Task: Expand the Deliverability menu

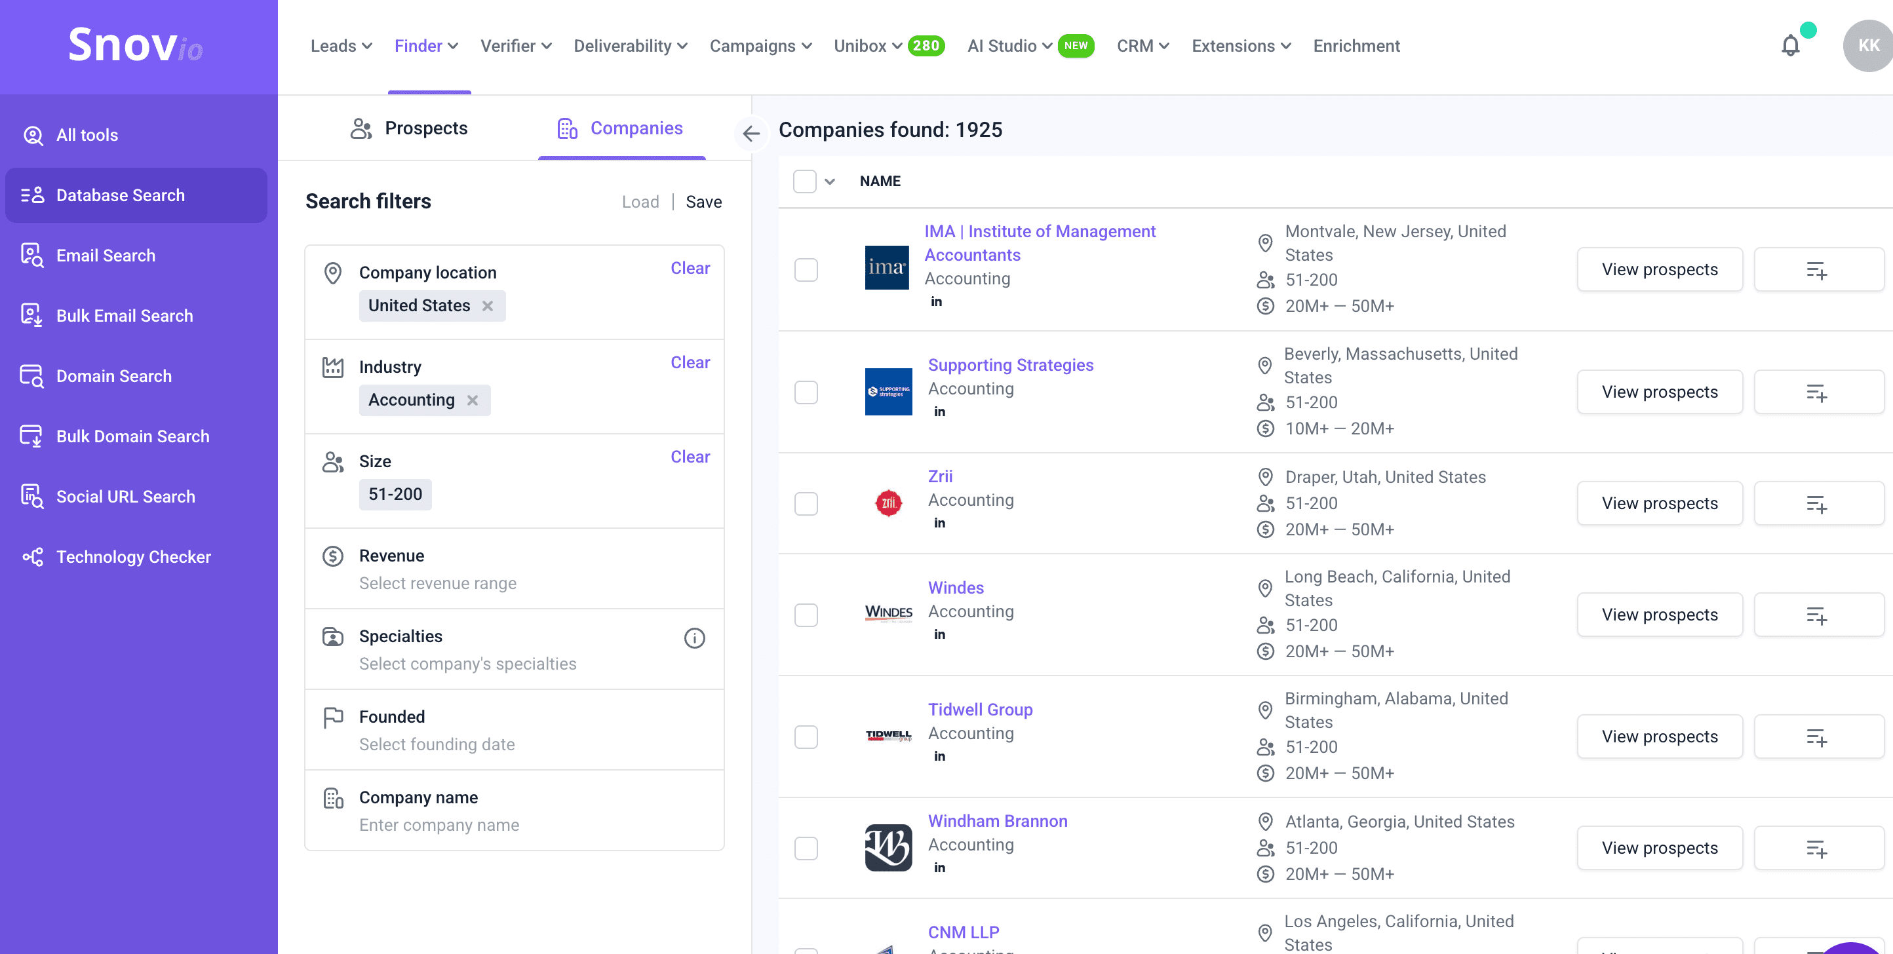Action: pyautogui.click(x=631, y=45)
